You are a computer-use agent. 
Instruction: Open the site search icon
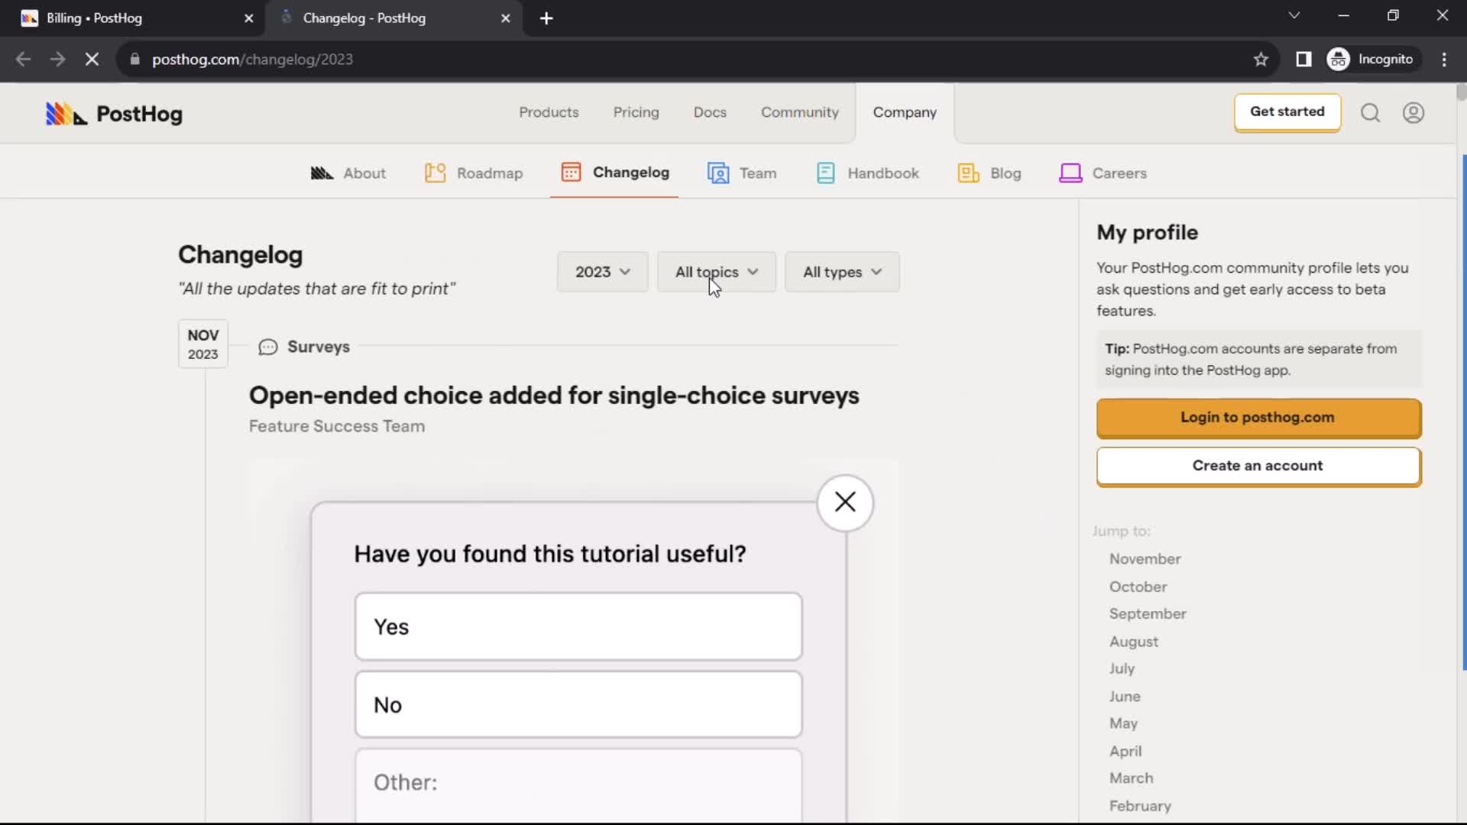click(x=1370, y=113)
